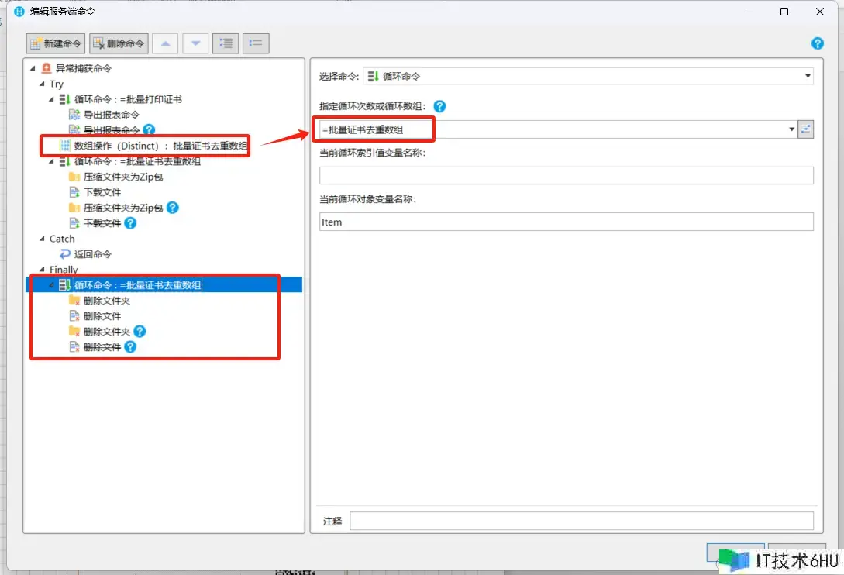Image resolution: width=844 pixels, height=575 pixels.
Task: Move the selected command down with the down arrow
Action: 195,43
